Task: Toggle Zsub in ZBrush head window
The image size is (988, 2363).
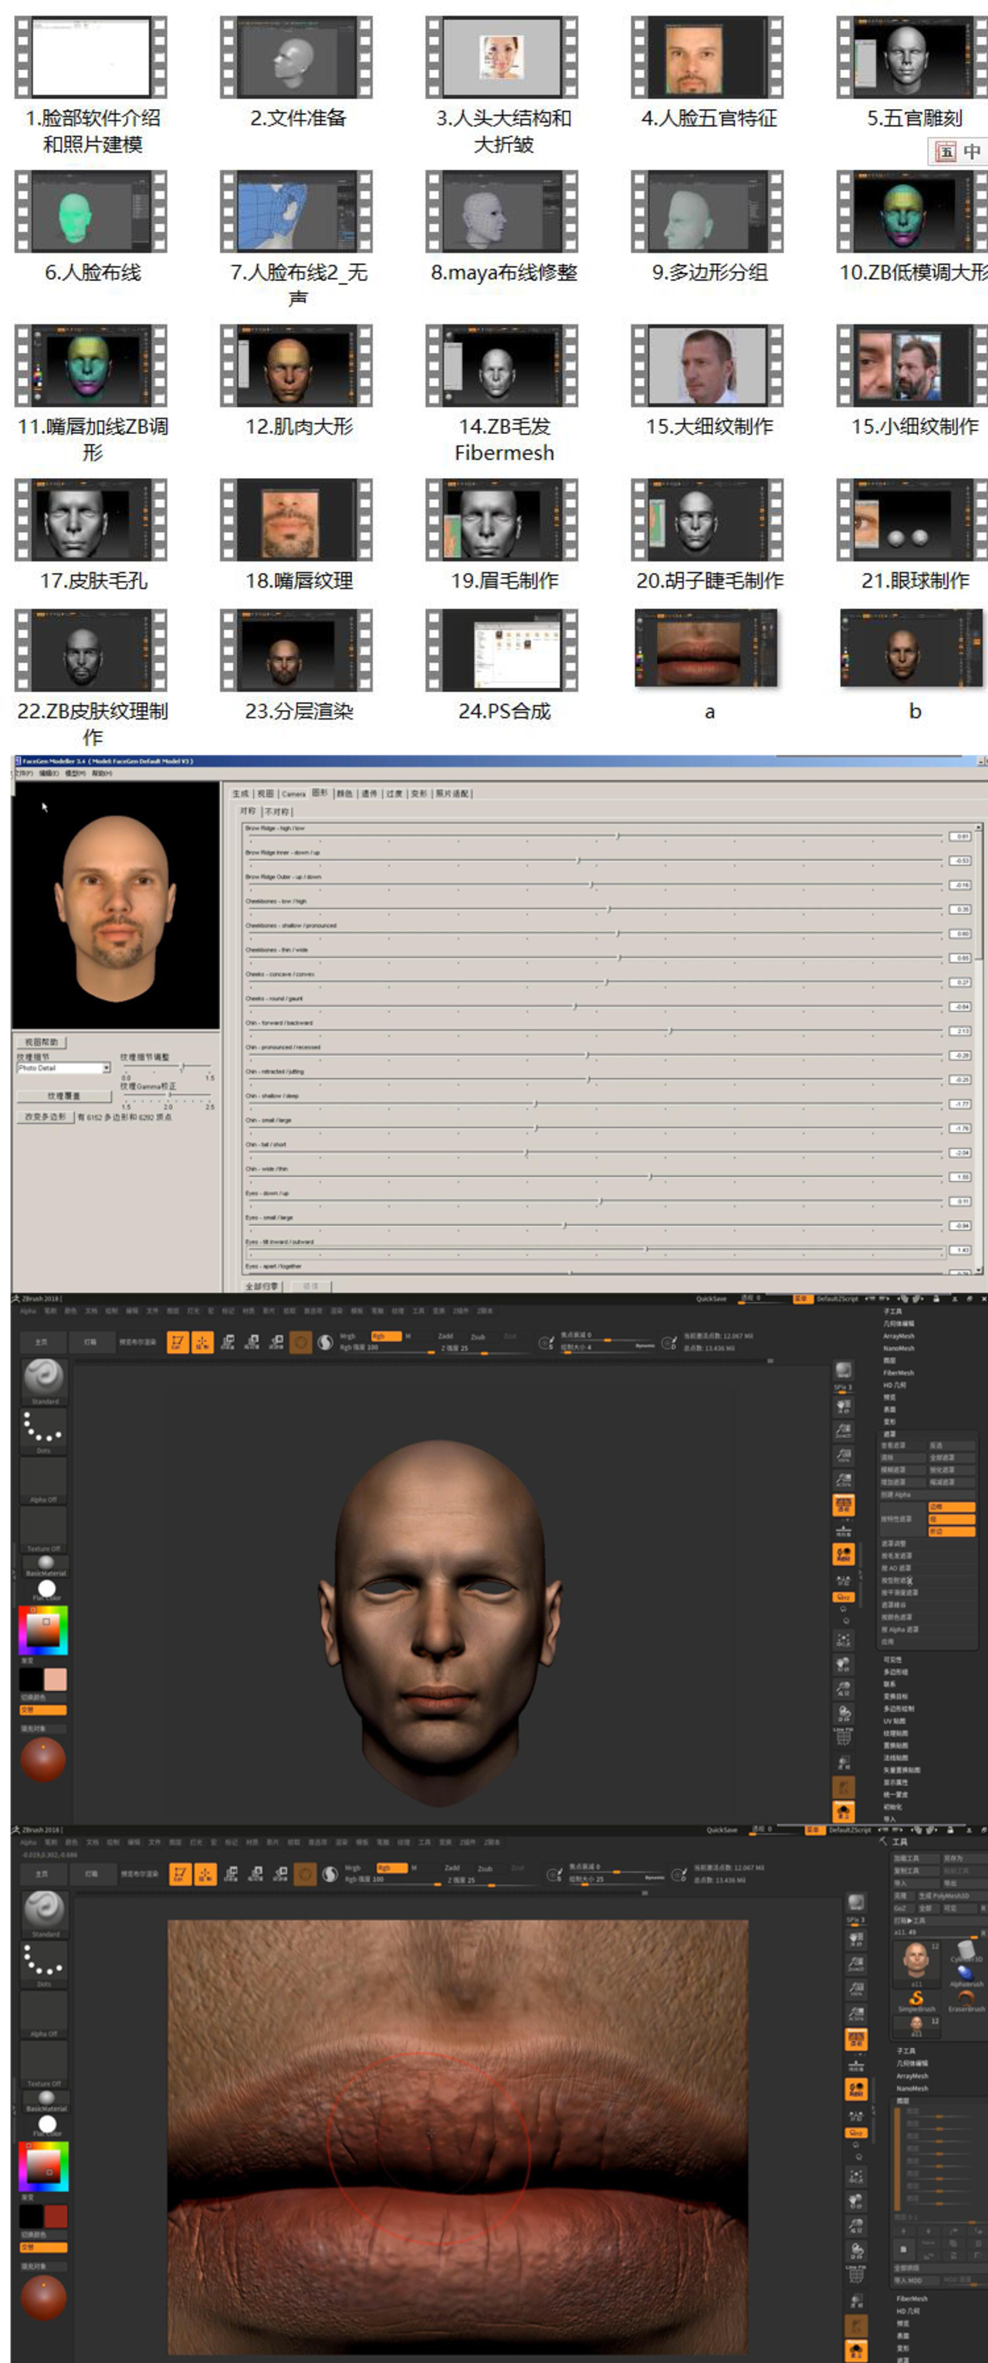Action: (x=476, y=1337)
